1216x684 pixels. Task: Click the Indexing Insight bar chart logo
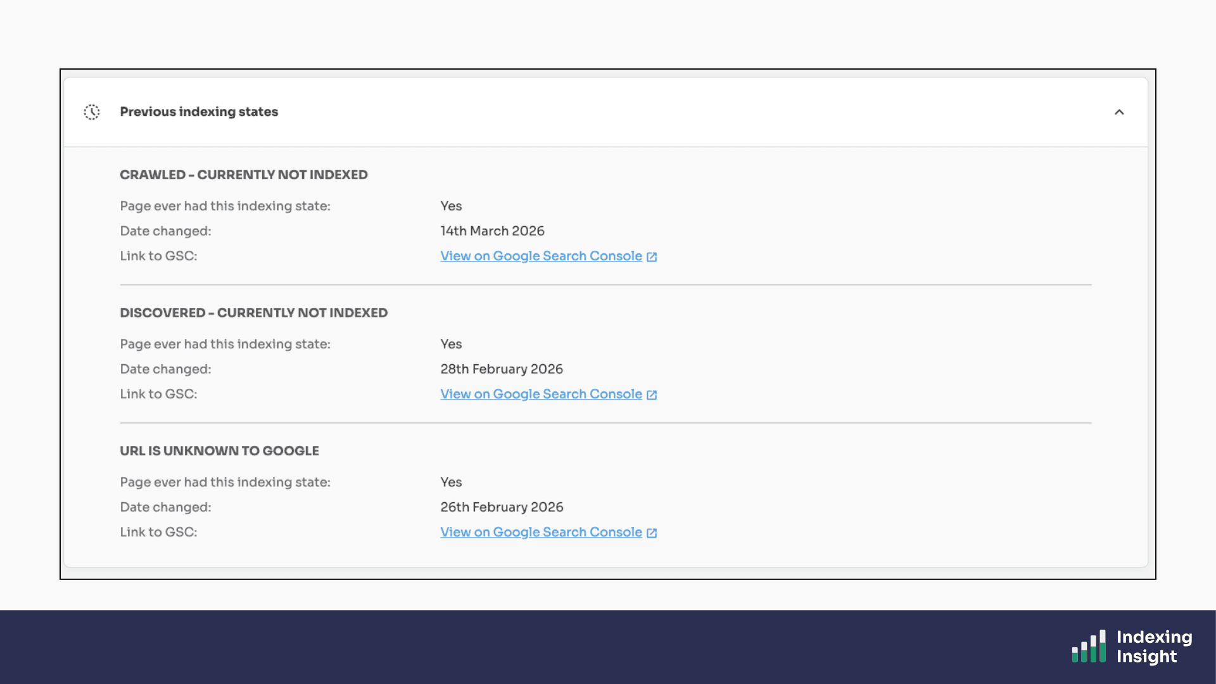pyautogui.click(x=1089, y=647)
